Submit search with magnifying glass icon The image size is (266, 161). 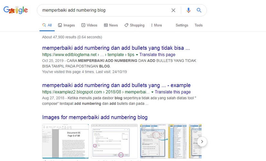199,10
